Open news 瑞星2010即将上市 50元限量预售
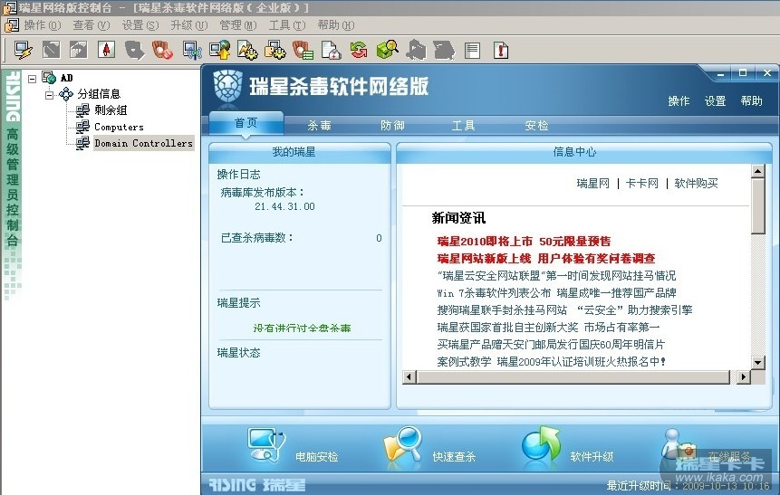Screen dimensions: 780x495 click(524, 242)
